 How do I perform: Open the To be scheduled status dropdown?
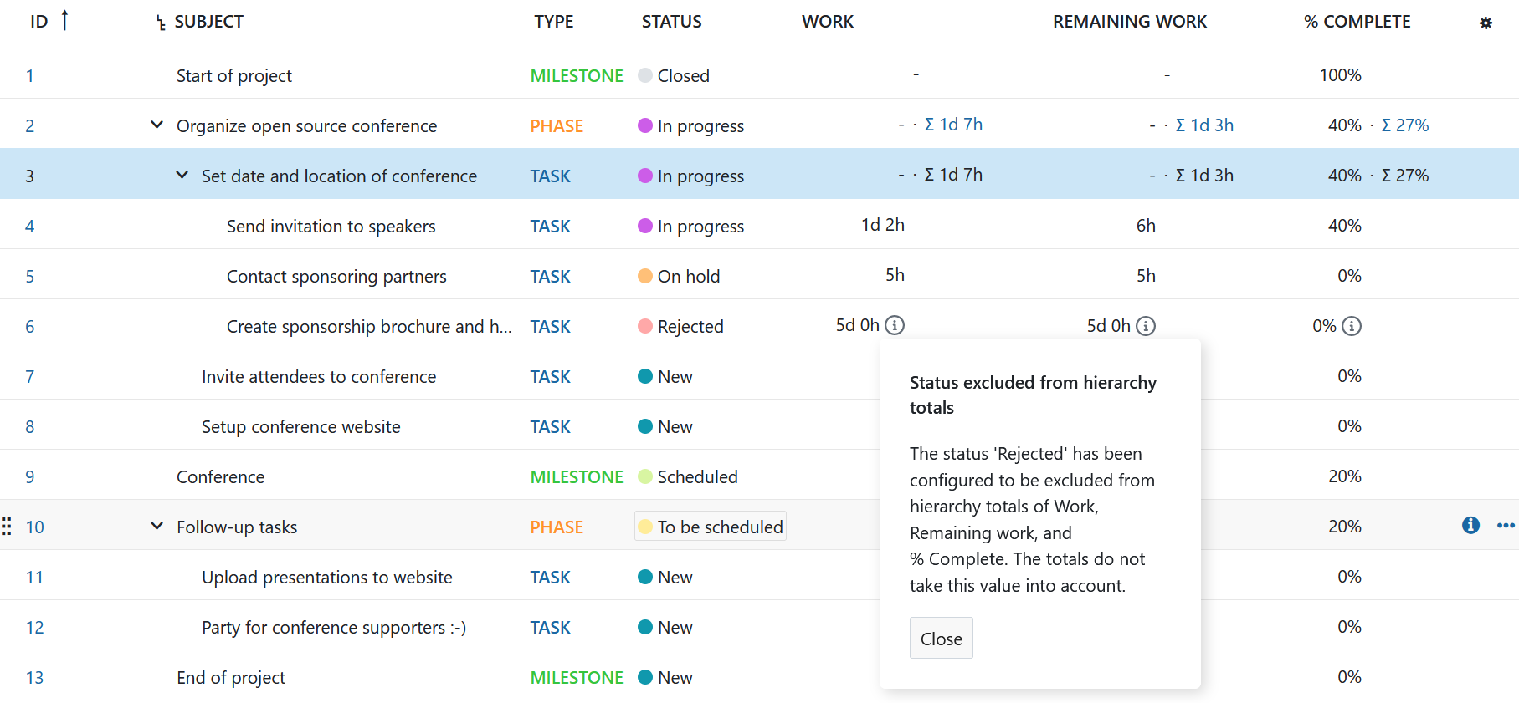coord(711,527)
